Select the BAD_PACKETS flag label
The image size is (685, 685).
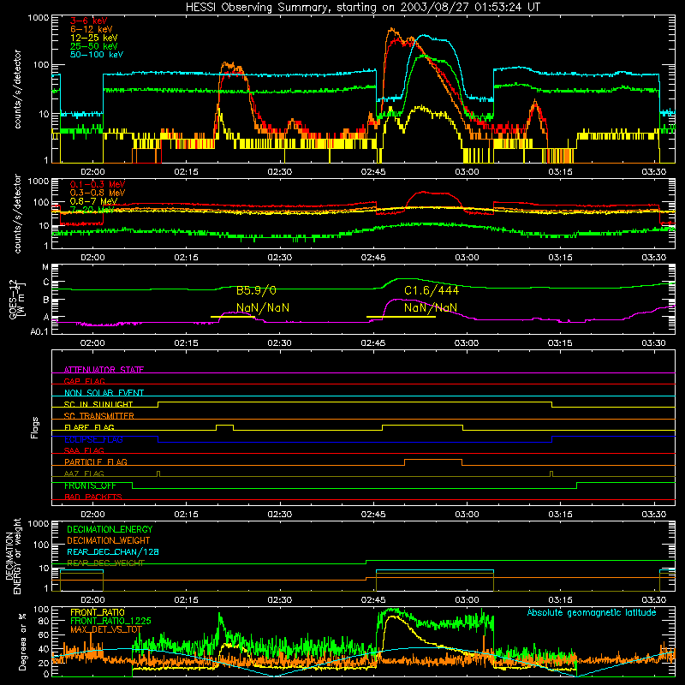93,497
